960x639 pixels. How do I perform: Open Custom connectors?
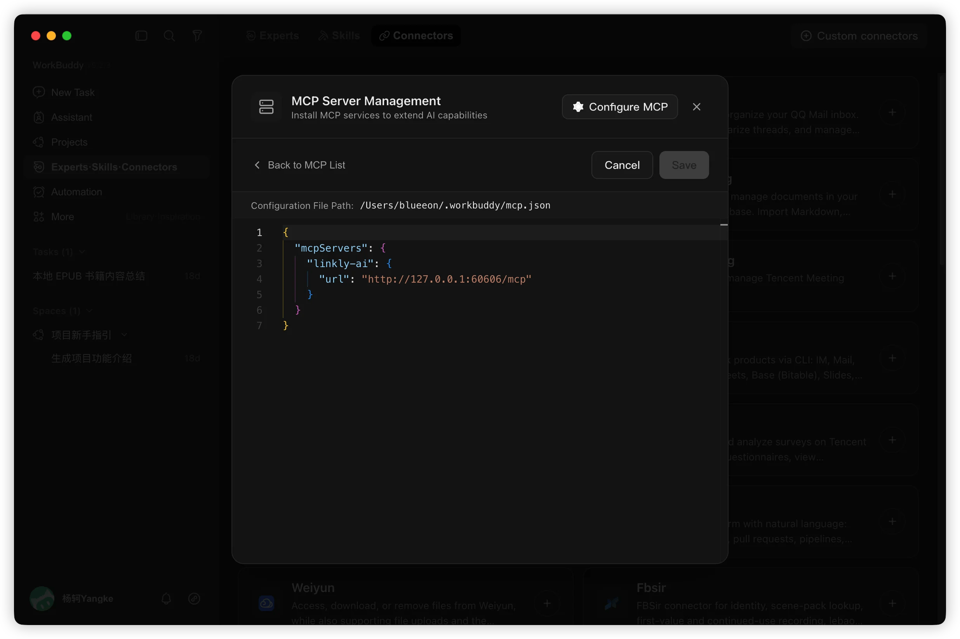[859, 36]
